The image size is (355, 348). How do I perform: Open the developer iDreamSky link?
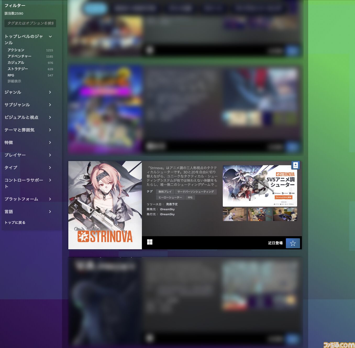click(167, 209)
